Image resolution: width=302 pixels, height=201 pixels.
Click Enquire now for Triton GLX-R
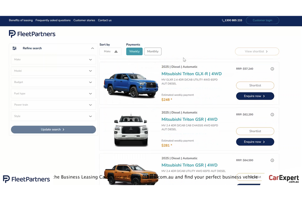255,96
